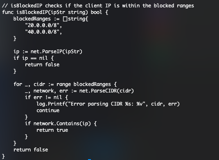Place cursor on func isBlockedIP declaration

click(x=55, y=12)
